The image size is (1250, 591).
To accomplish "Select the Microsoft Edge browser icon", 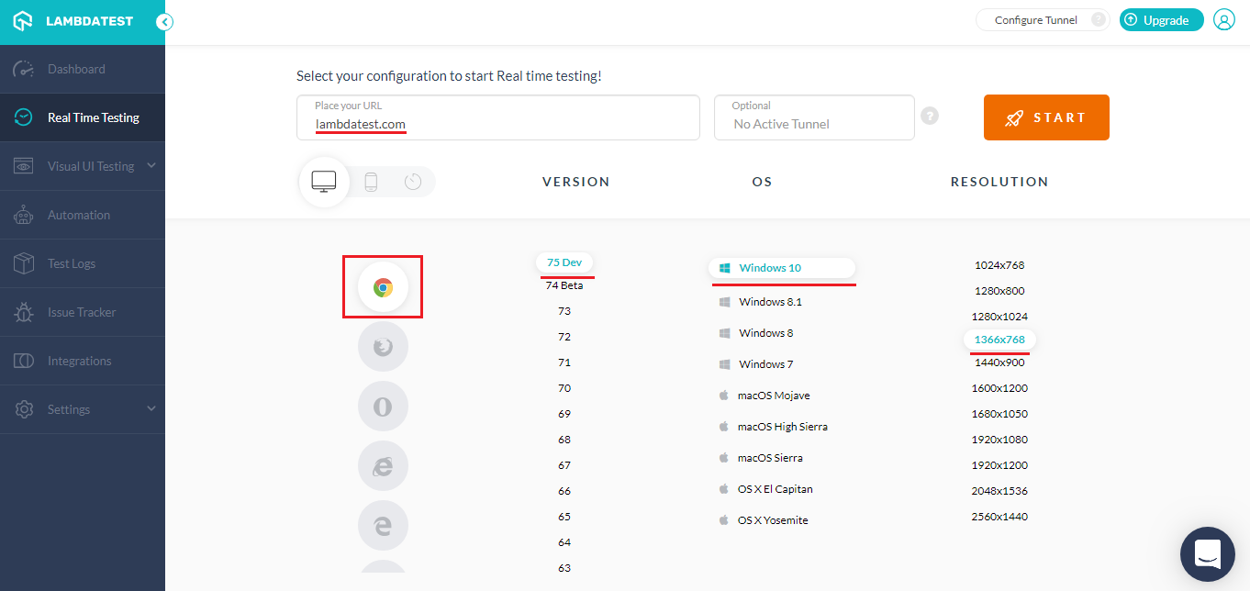I will click(x=383, y=525).
